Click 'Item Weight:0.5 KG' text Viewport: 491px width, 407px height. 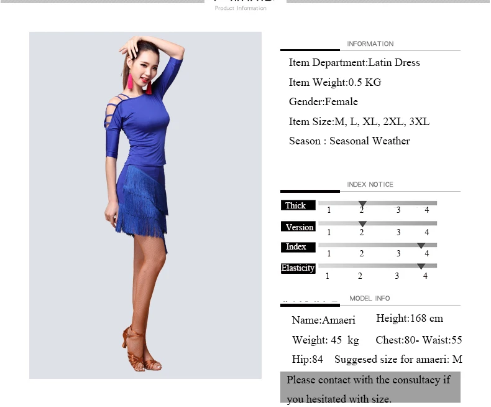pyautogui.click(x=335, y=82)
